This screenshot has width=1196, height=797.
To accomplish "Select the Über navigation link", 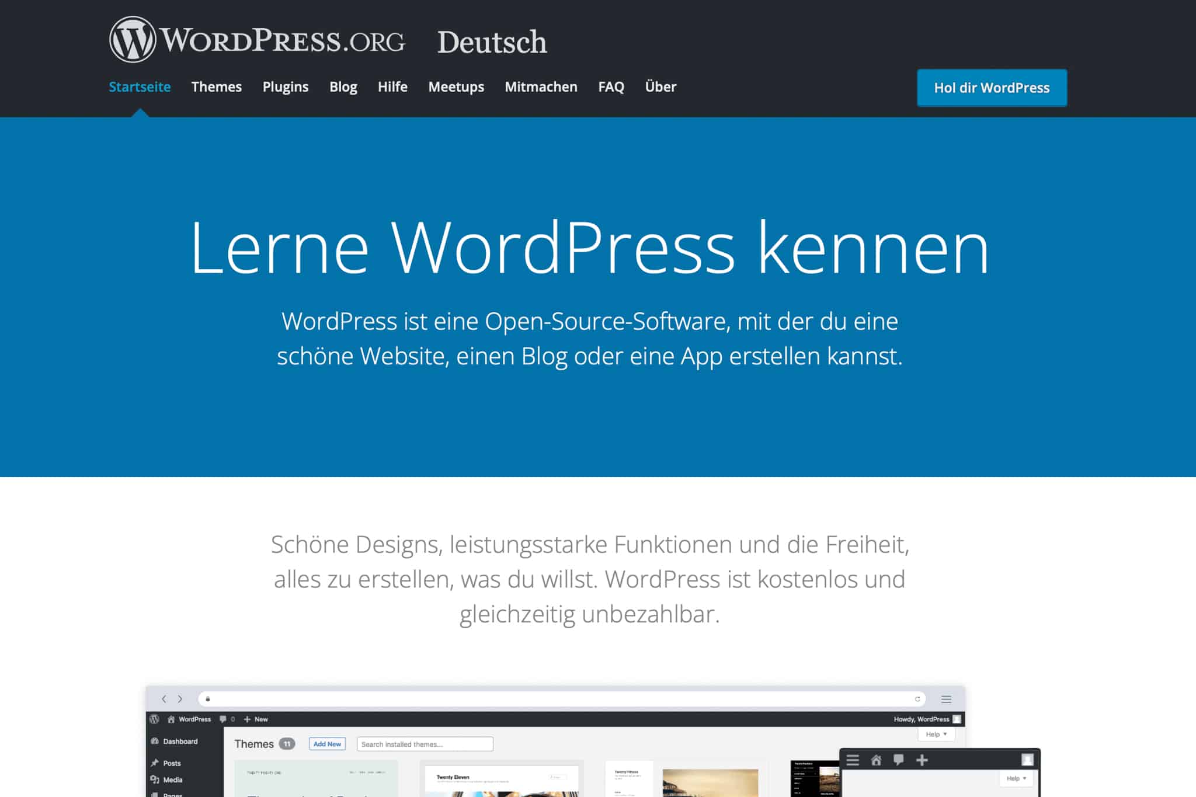I will coord(660,87).
